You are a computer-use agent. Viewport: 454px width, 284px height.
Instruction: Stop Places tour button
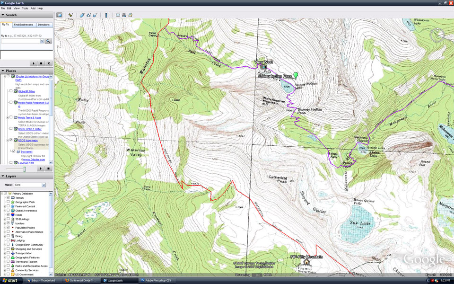pyautogui.click(x=48, y=169)
